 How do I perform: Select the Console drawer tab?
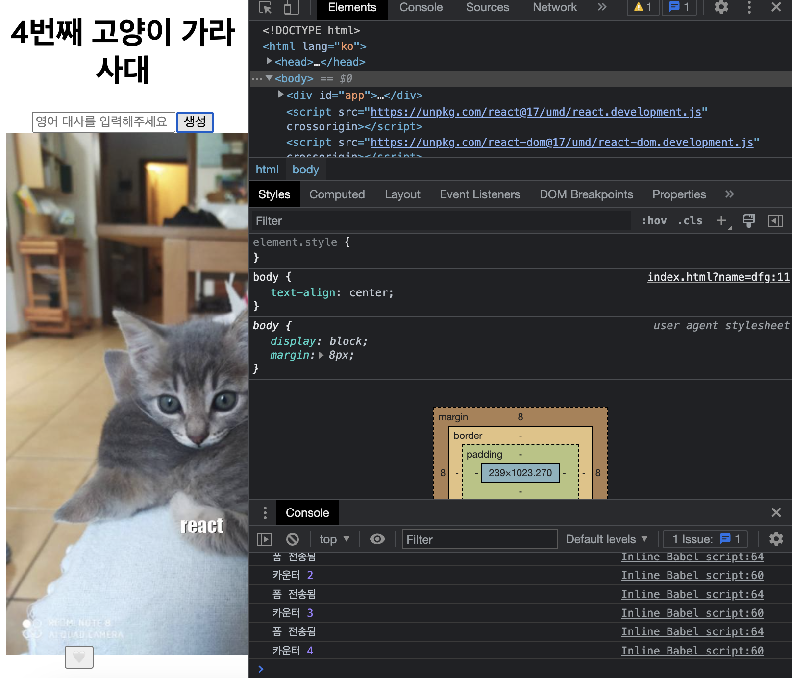point(307,513)
